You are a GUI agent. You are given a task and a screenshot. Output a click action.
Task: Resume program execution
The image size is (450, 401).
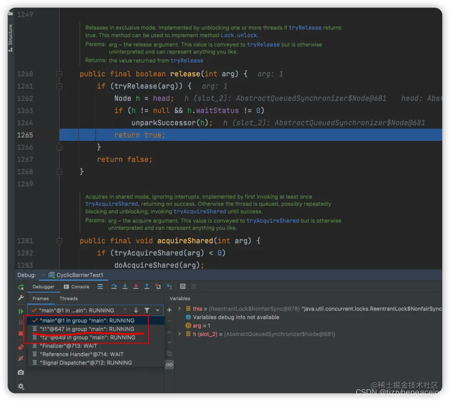coord(21,311)
